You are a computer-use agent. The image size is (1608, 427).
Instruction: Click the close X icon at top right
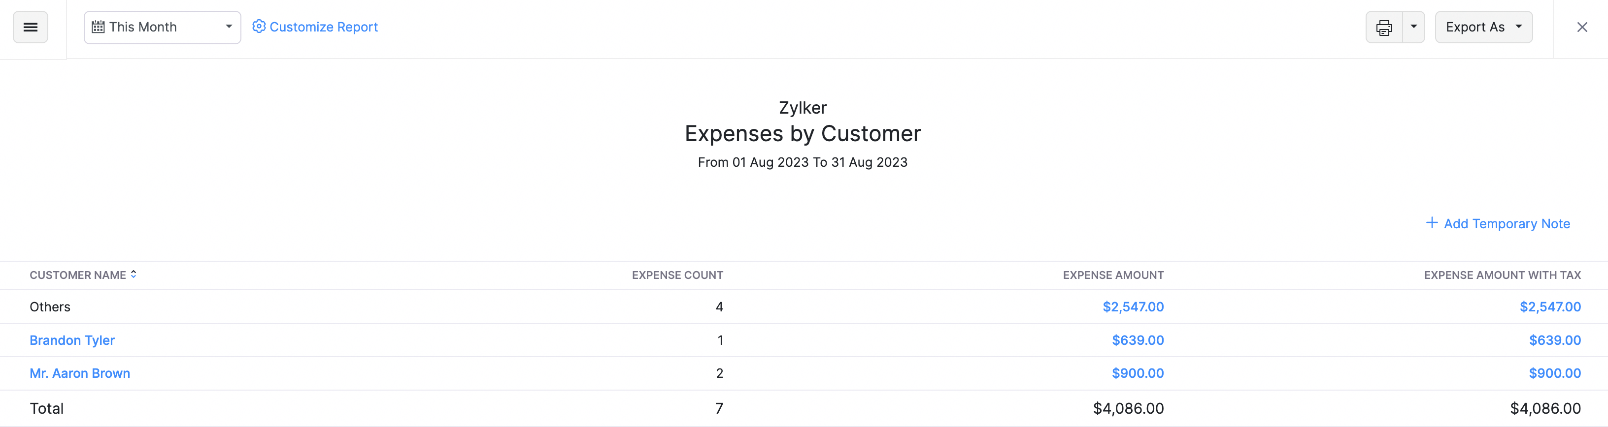pyautogui.click(x=1582, y=27)
